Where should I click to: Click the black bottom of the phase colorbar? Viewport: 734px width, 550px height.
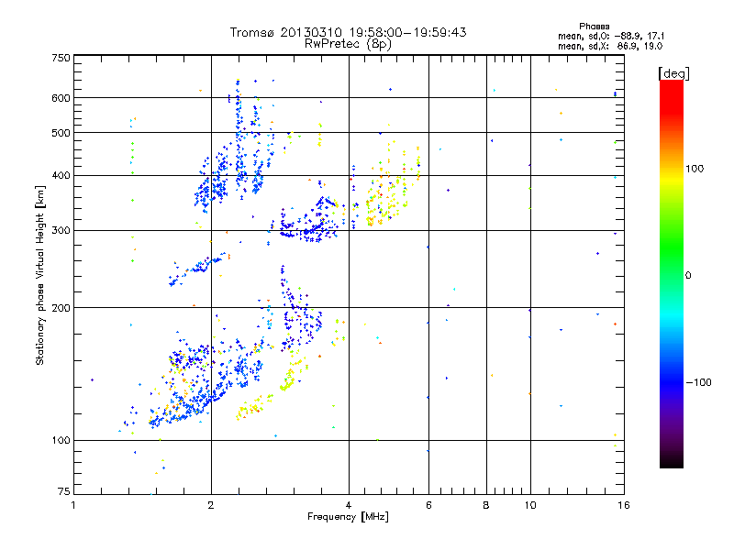coord(672,461)
